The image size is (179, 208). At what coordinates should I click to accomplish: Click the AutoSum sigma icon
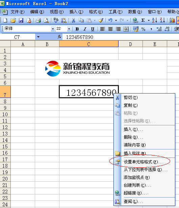(x=143, y=20)
